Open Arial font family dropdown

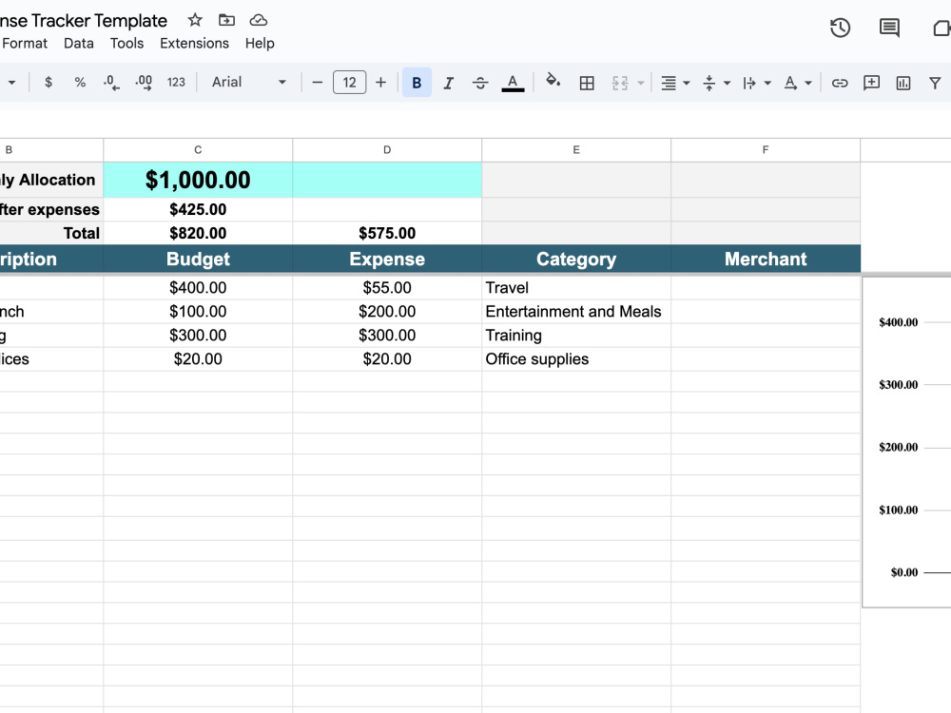[x=248, y=82]
